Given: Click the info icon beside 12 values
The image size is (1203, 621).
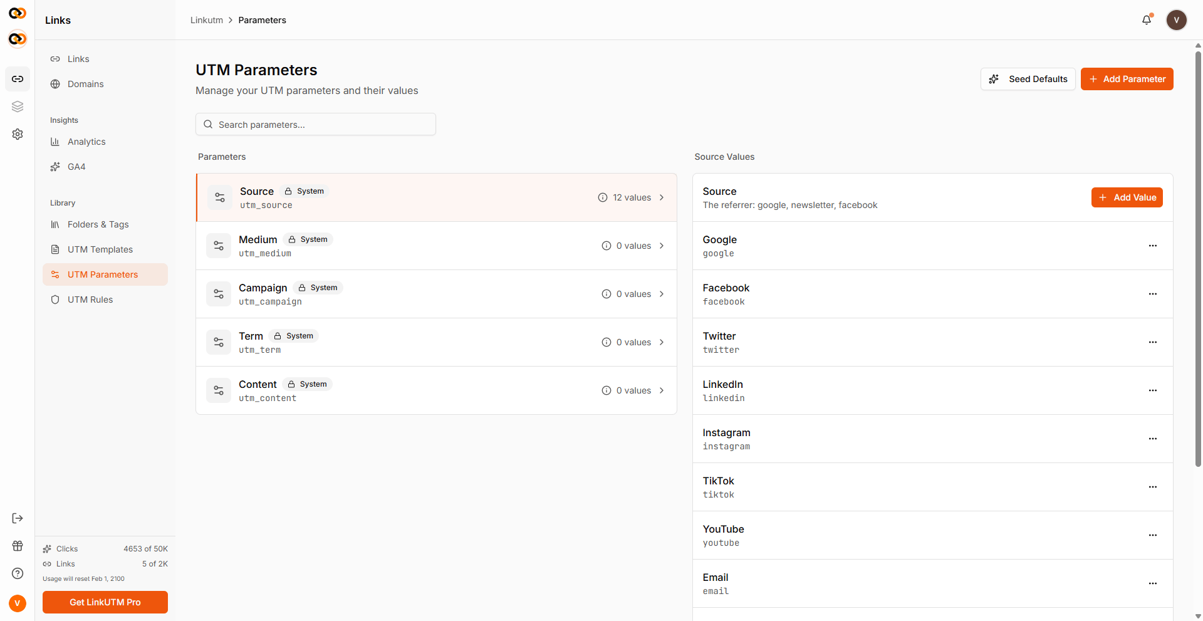Looking at the screenshot, I should [x=603, y=197].
